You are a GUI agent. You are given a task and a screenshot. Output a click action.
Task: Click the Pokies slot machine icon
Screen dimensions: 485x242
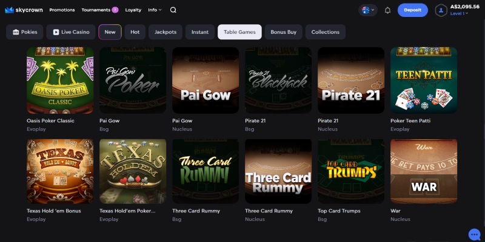(x=16, y=32)
